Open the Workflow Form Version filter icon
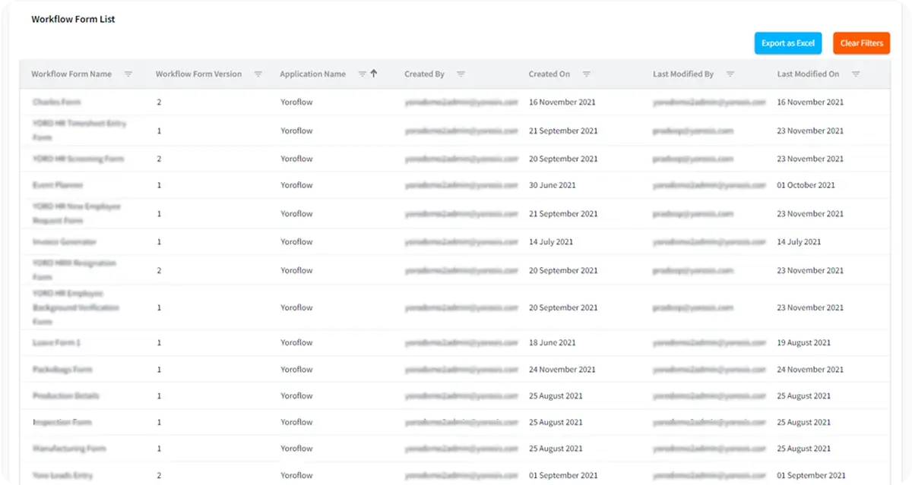Image resolution: width=912 pixels, height=485 pixels. click(258, 74)
